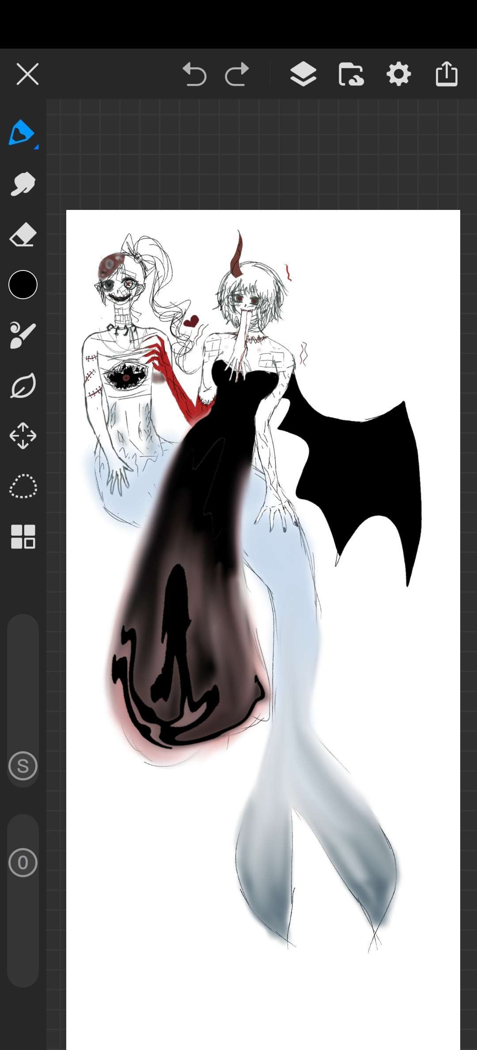Activate the Transform move arrows tool
477x1050 pixels.
23,436
